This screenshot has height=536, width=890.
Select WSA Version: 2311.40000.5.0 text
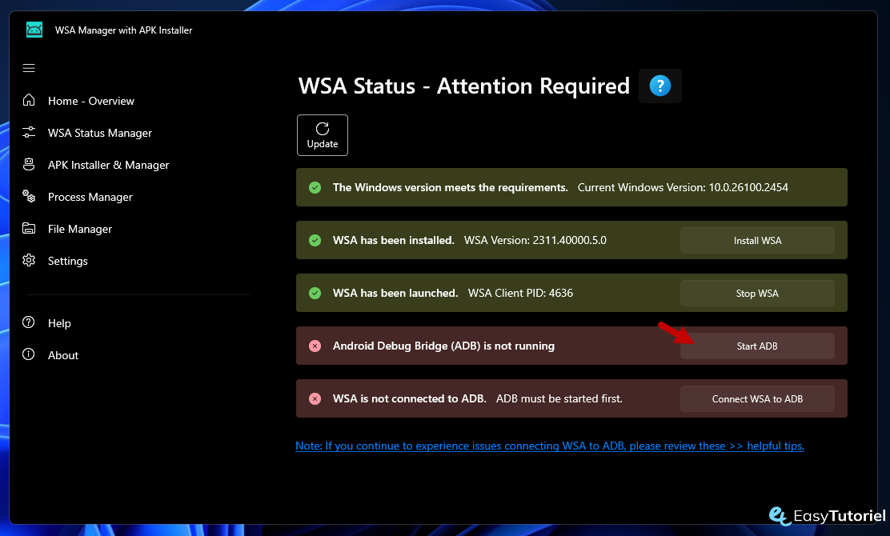[x=535, y=240]
